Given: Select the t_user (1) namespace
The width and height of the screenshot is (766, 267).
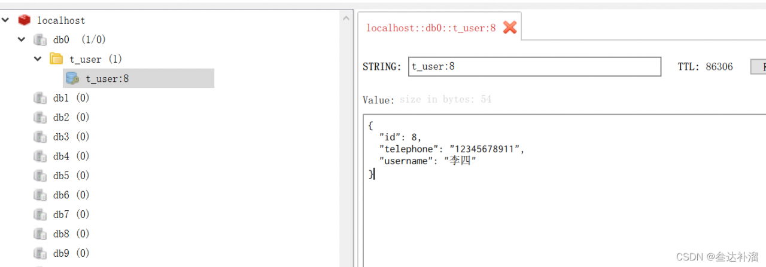Looking at the screenshot, I should [96, 59].
